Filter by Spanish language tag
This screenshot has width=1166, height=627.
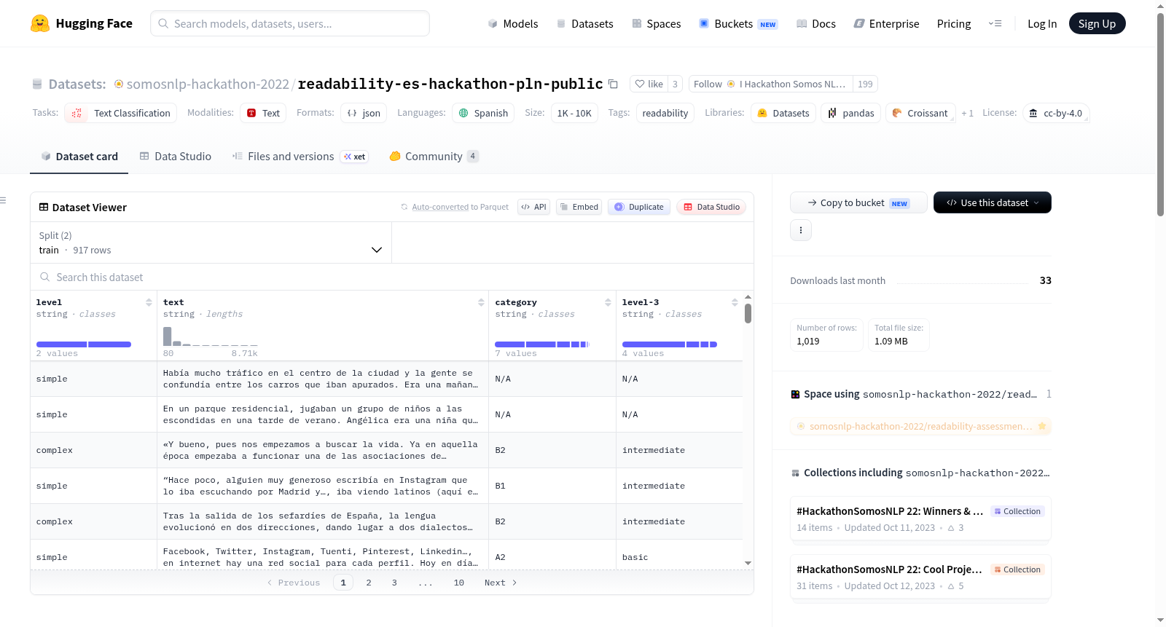coord(483,113)
